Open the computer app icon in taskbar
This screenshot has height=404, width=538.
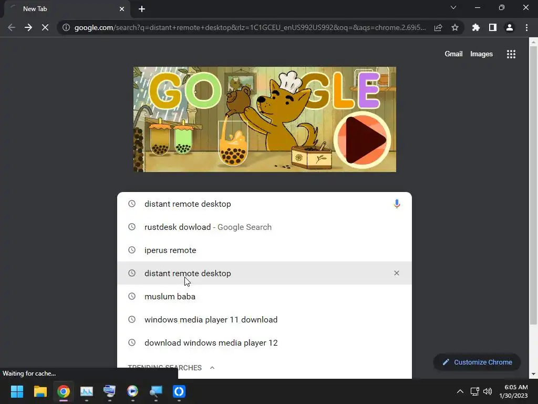click(x=109, y=391)
